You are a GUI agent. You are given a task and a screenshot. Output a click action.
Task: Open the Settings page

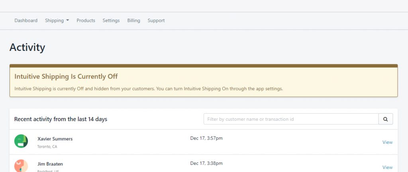[111, 21]
